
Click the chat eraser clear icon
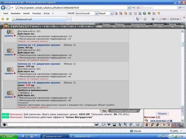(104, 124)
